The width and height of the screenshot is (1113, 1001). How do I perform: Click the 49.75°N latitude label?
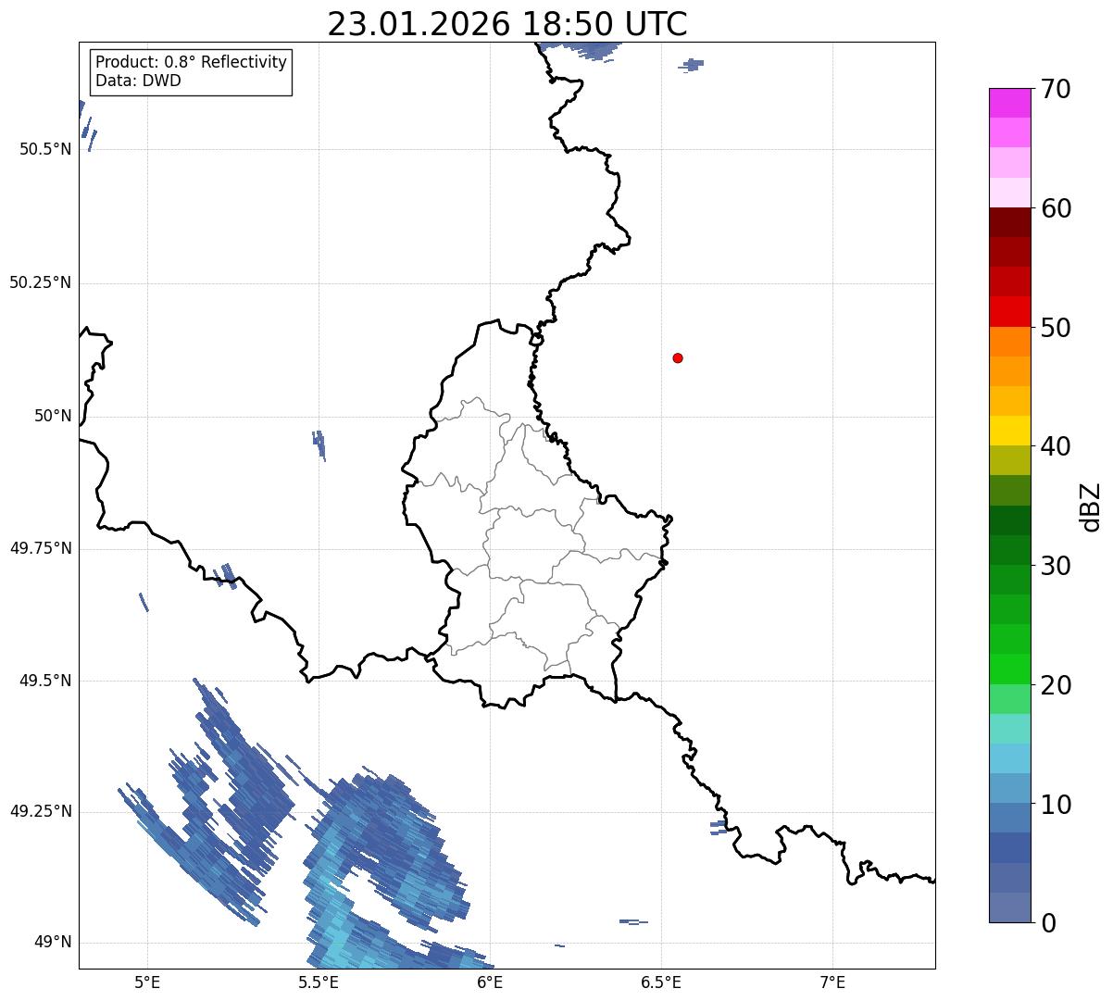pyautogui.click(x=41, y=548)
